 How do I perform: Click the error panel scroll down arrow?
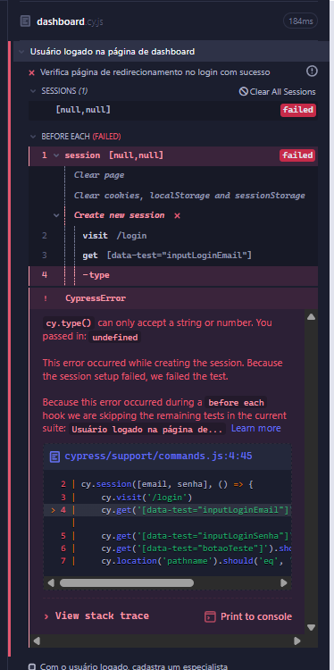pyautogui.click(x=311, y=628)
